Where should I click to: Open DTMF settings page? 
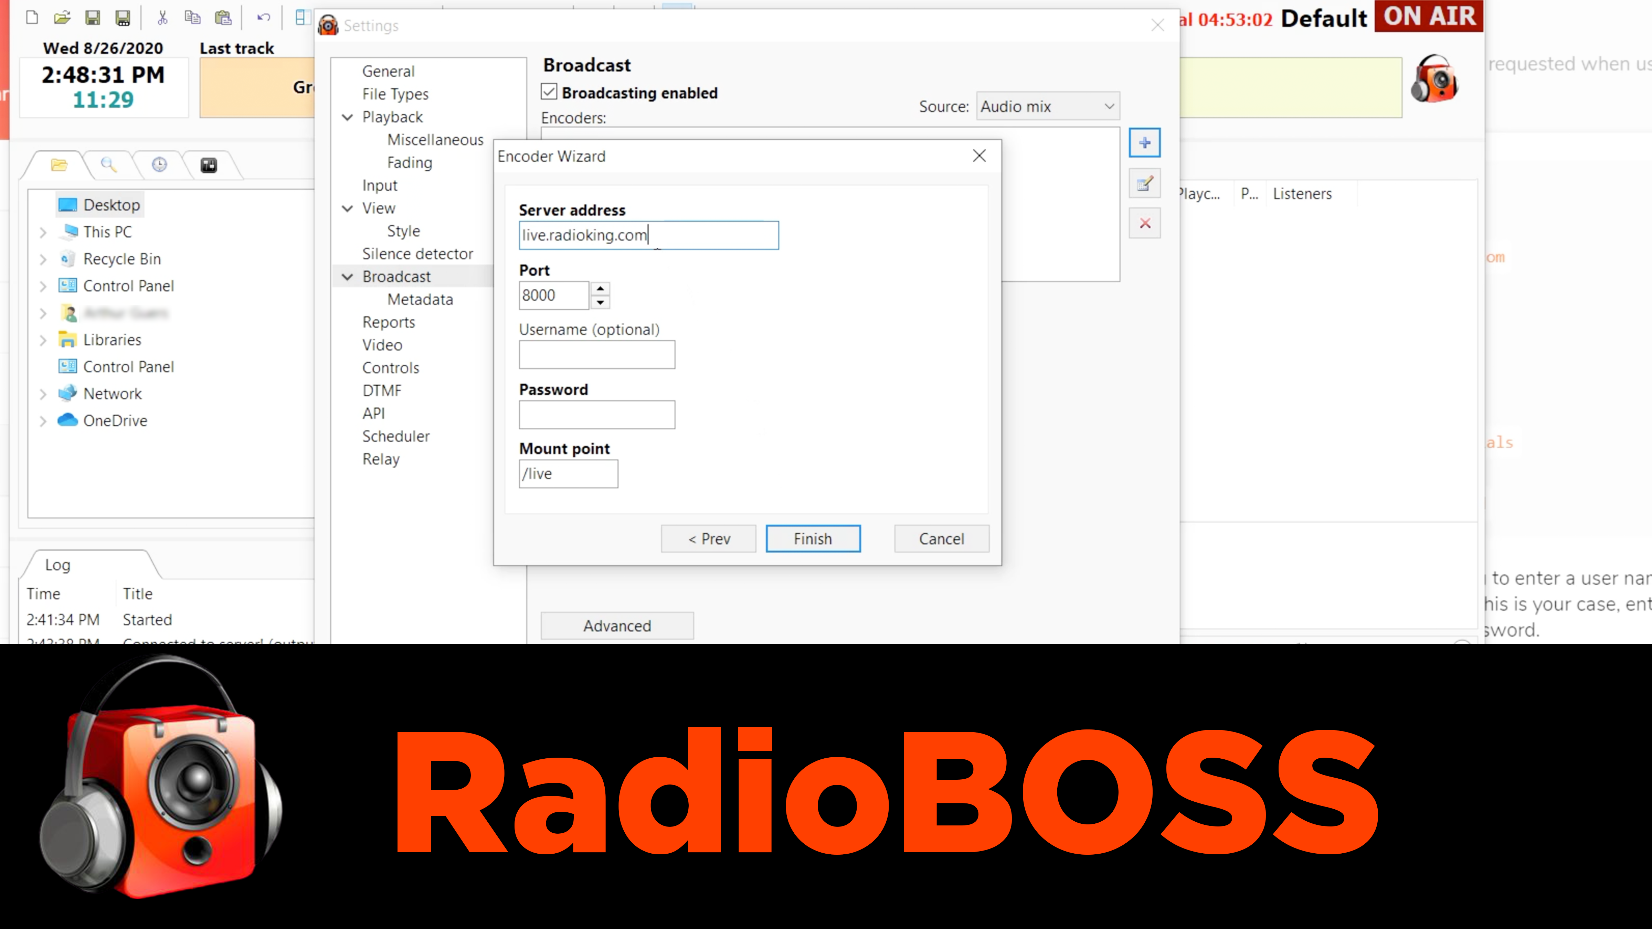382,391
